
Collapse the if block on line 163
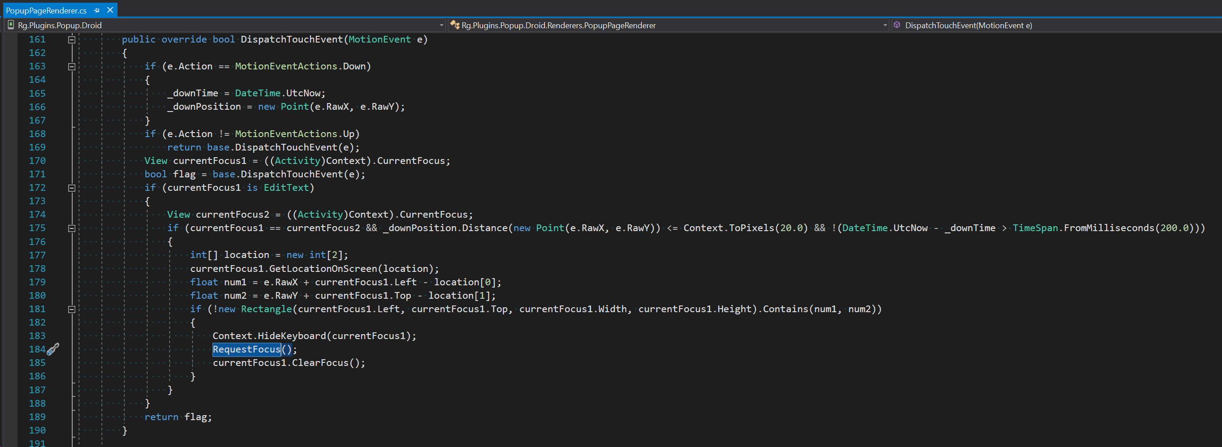(71, 66)
